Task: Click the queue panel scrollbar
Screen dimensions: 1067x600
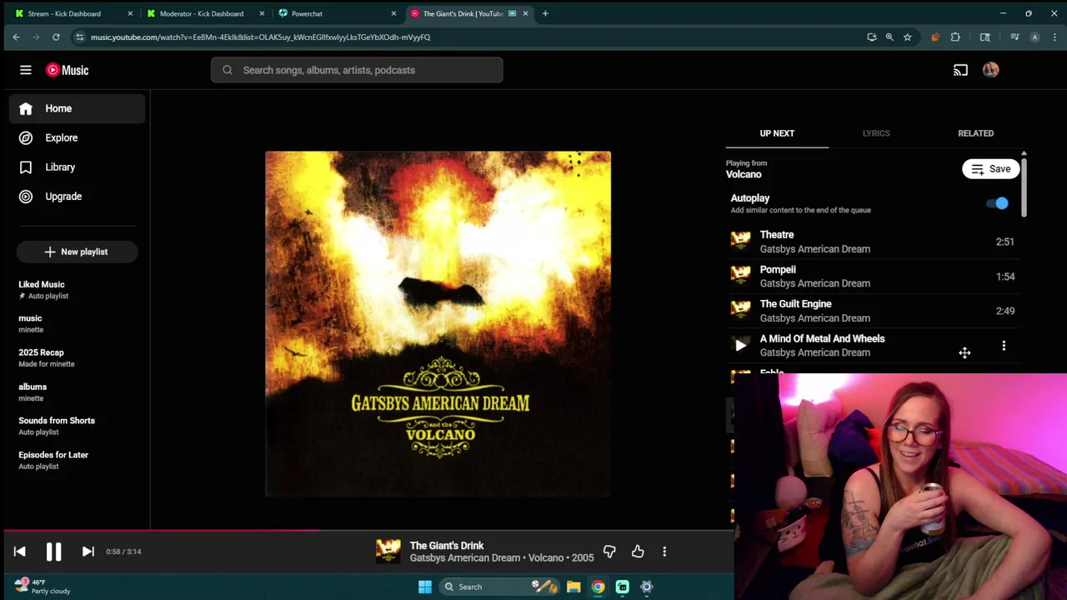Action: [x=1024, y=187]
